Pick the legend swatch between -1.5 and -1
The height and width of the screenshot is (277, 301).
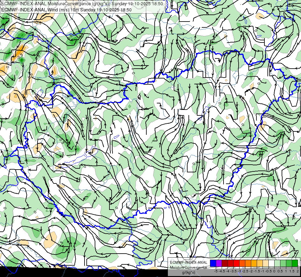[260, 263]
